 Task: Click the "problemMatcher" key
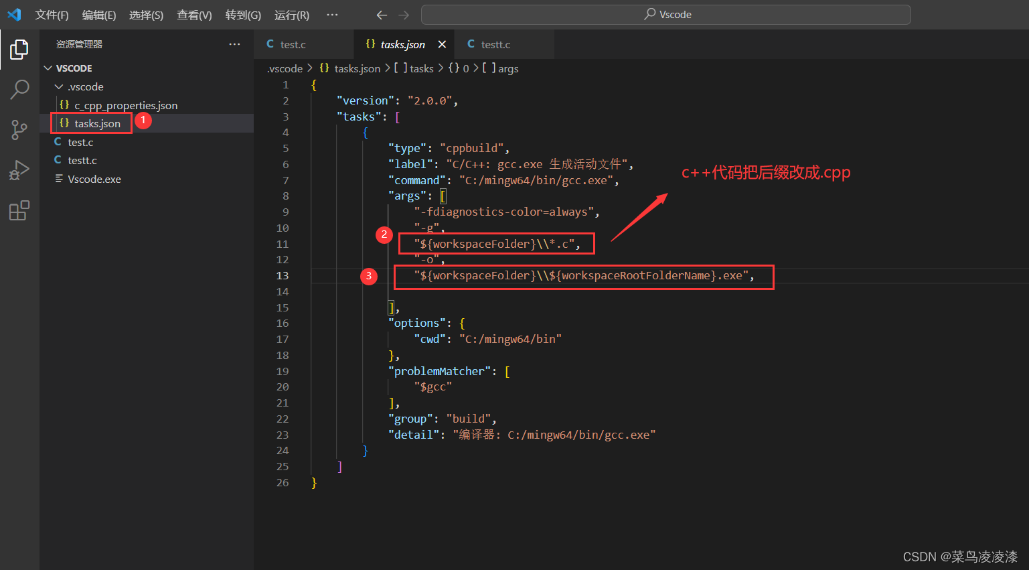(440, 371)
